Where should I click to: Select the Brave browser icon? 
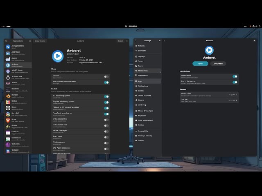click(8, 120)
